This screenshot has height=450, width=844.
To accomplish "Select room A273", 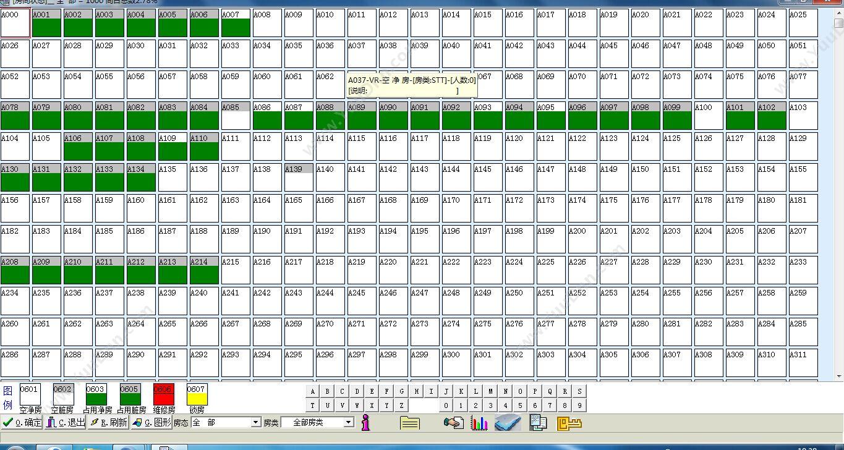I will tap(425, 332).
